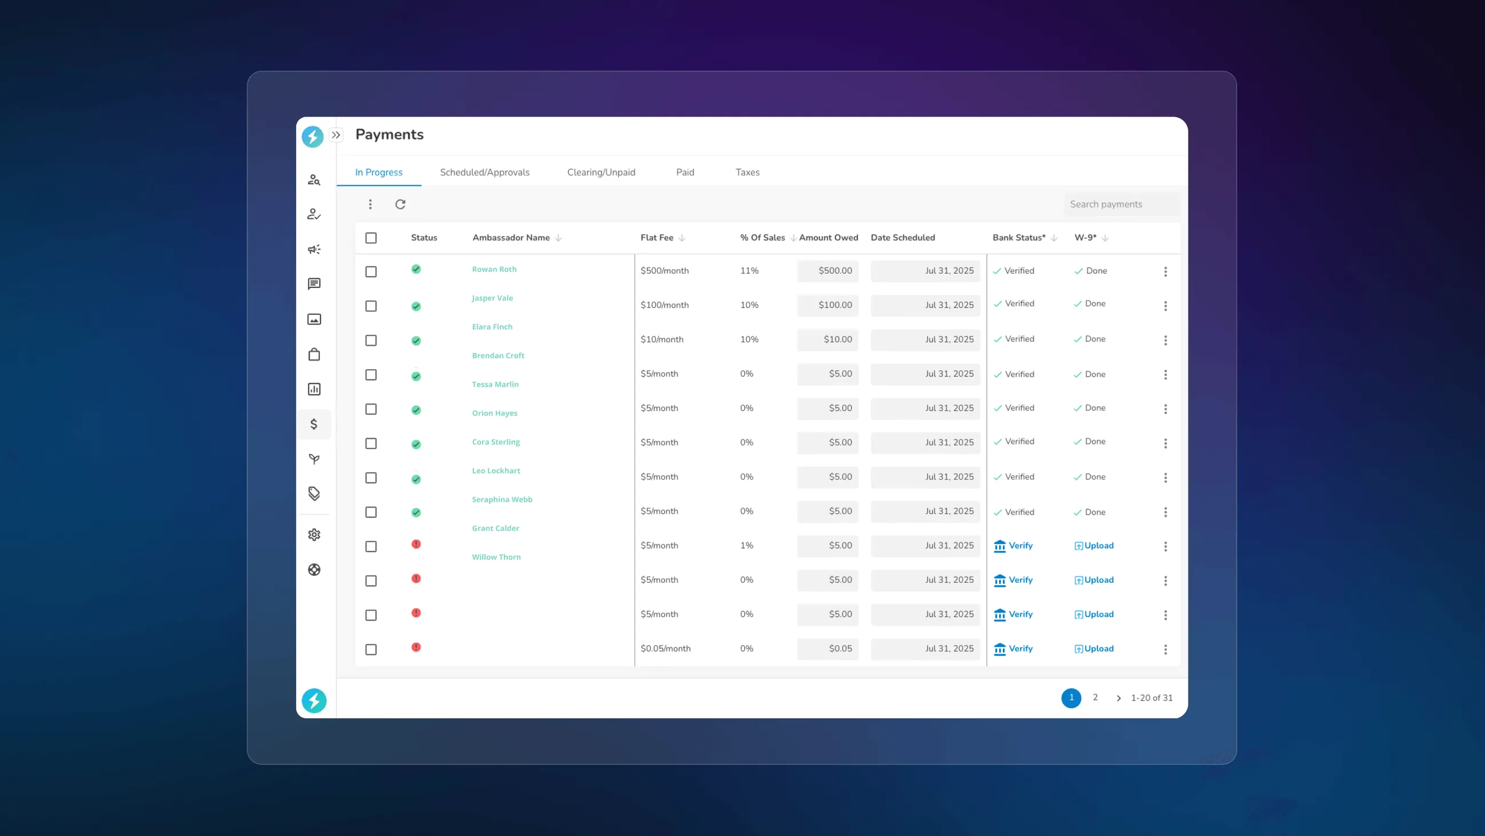Toggle the select-all checkbox in table header
Viewport: 1485px width, 836px height.
tap(371, 238)
